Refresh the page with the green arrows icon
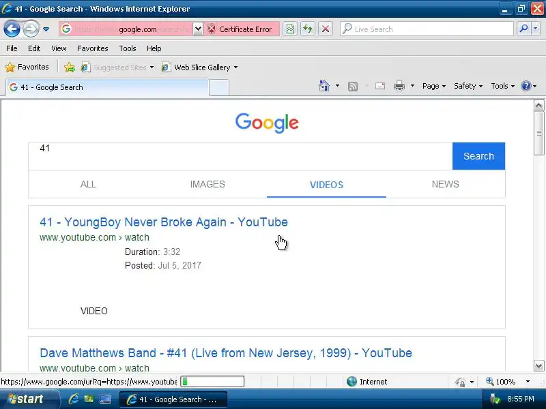 tap(308, 29)
